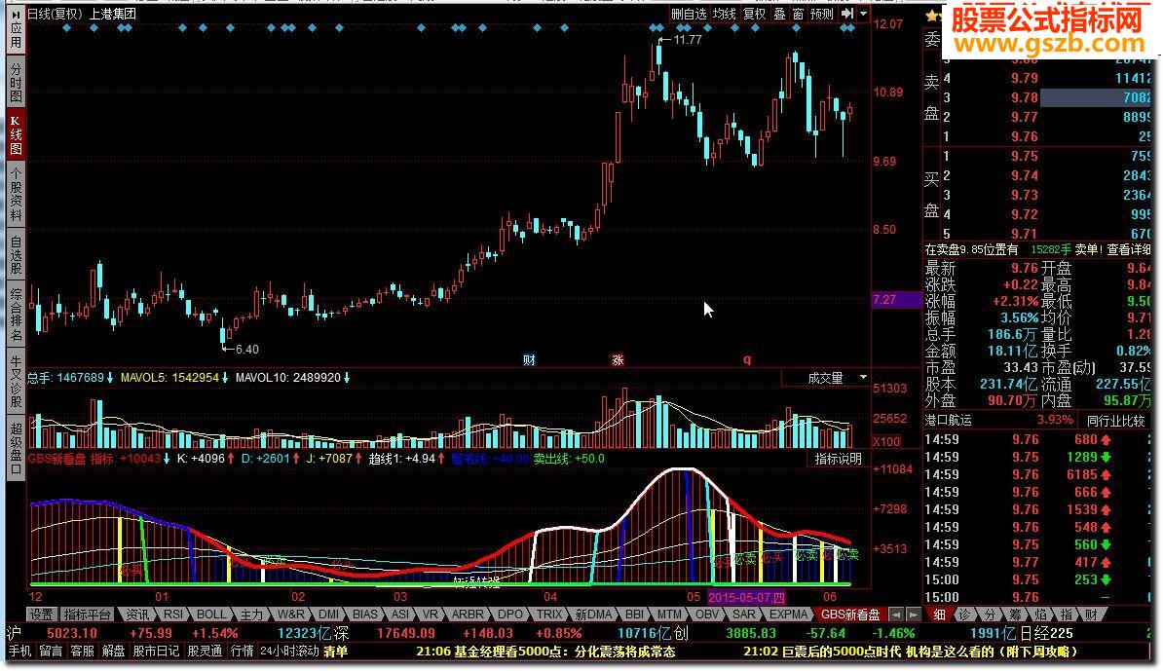Select the 筹 tab in the right panel
This screenshot has height=671, width=1163.
click(1015, 615)
